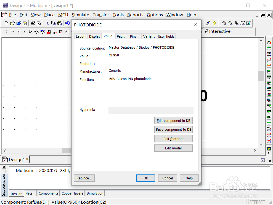Image resolution: width=273 pixels, height=205 pixels.
Task: Click the Cancel button
Action: tap(168, 178)
